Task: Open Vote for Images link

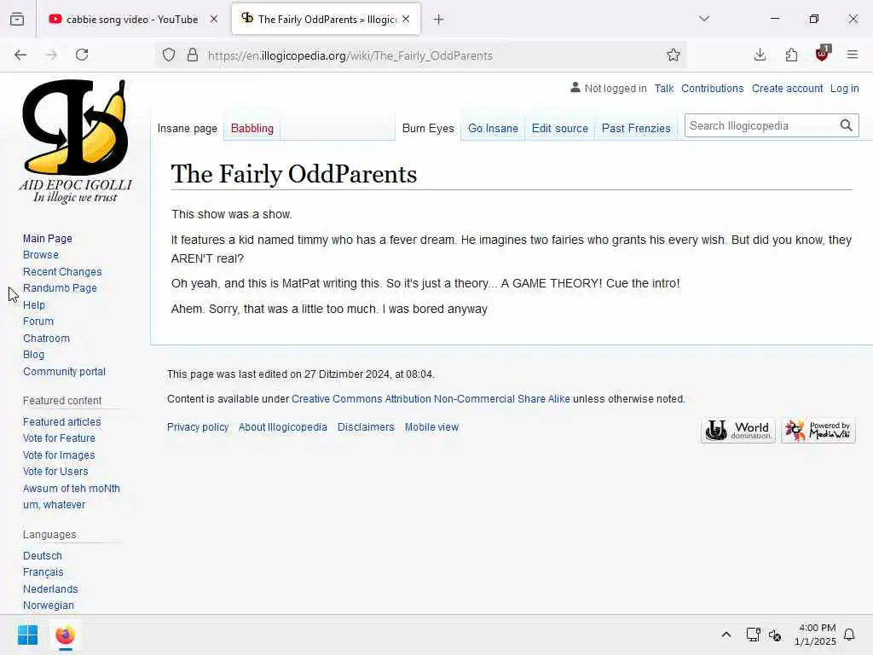Action: click(59, 455)
